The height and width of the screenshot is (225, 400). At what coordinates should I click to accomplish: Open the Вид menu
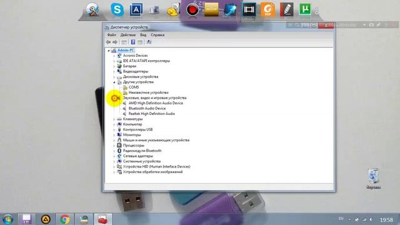click(x=143, y=35)
